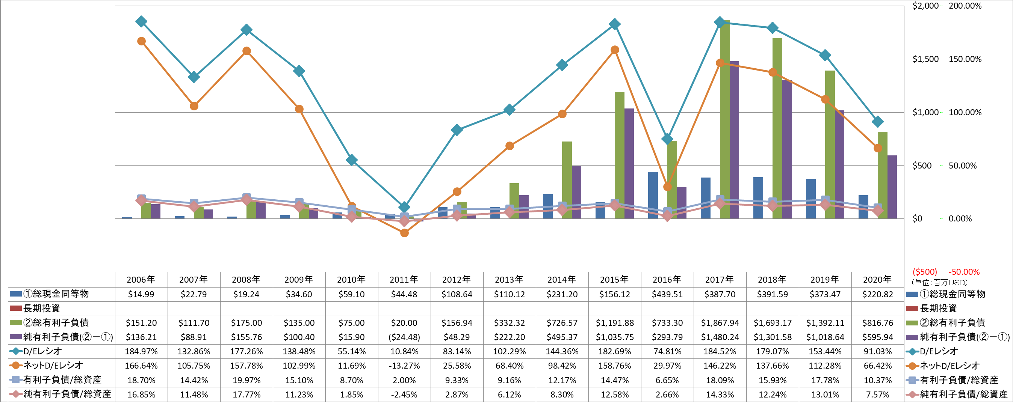Click the $726.57 total debt cell
The image size is (1013, 402).
(x=562, y=323)
